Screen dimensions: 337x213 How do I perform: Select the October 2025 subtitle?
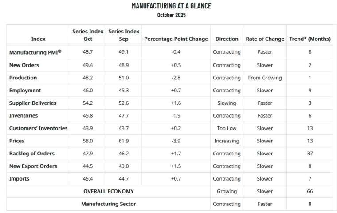tap(171, 15)
